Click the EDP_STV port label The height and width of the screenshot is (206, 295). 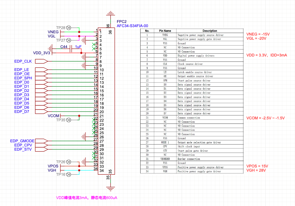coord(23,149)
